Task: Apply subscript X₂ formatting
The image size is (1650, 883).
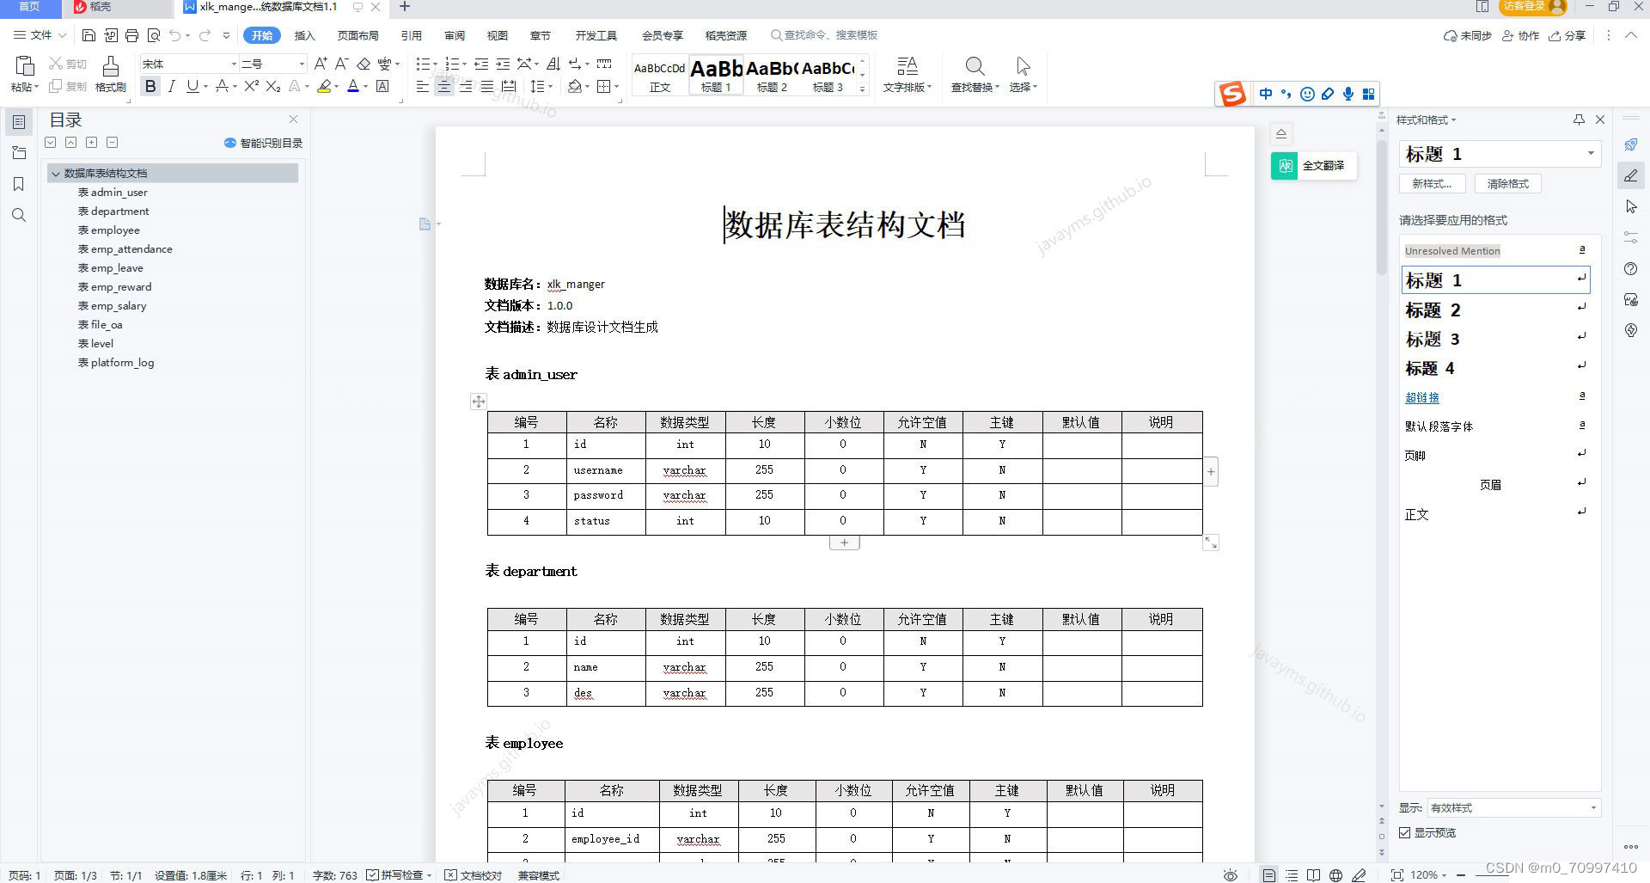Action: (x=273, y=86)
